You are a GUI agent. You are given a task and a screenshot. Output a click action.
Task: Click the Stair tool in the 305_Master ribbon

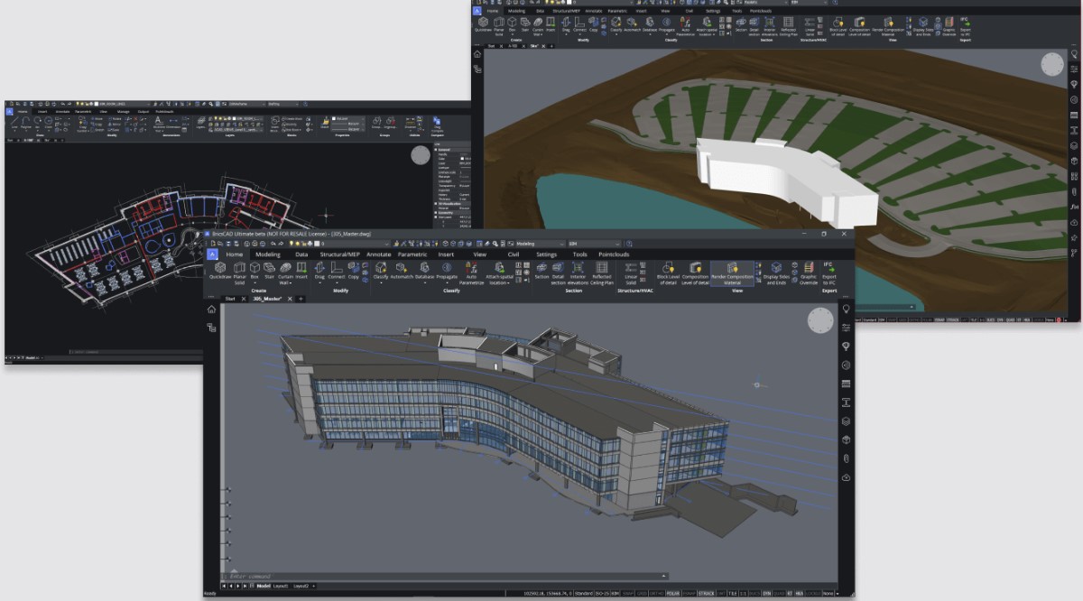[269, 270]
